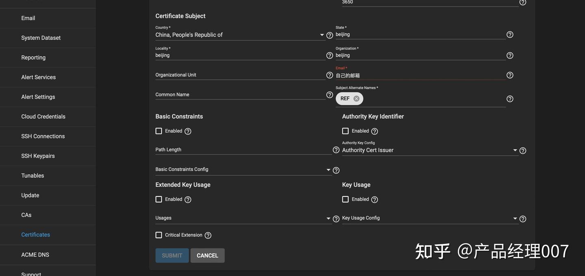Click into the Common Name input field

(x=240, y=95)
